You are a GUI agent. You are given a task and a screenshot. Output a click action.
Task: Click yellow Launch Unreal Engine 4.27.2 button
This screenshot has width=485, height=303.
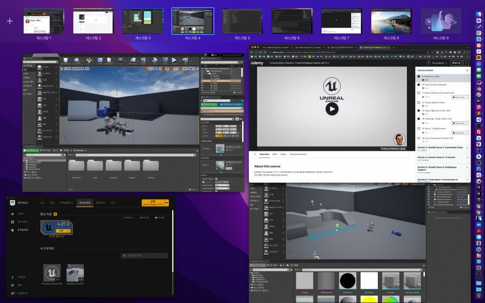click(153, 203)
